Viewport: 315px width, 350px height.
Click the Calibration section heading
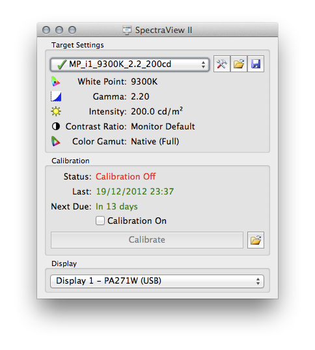[70, 161]
